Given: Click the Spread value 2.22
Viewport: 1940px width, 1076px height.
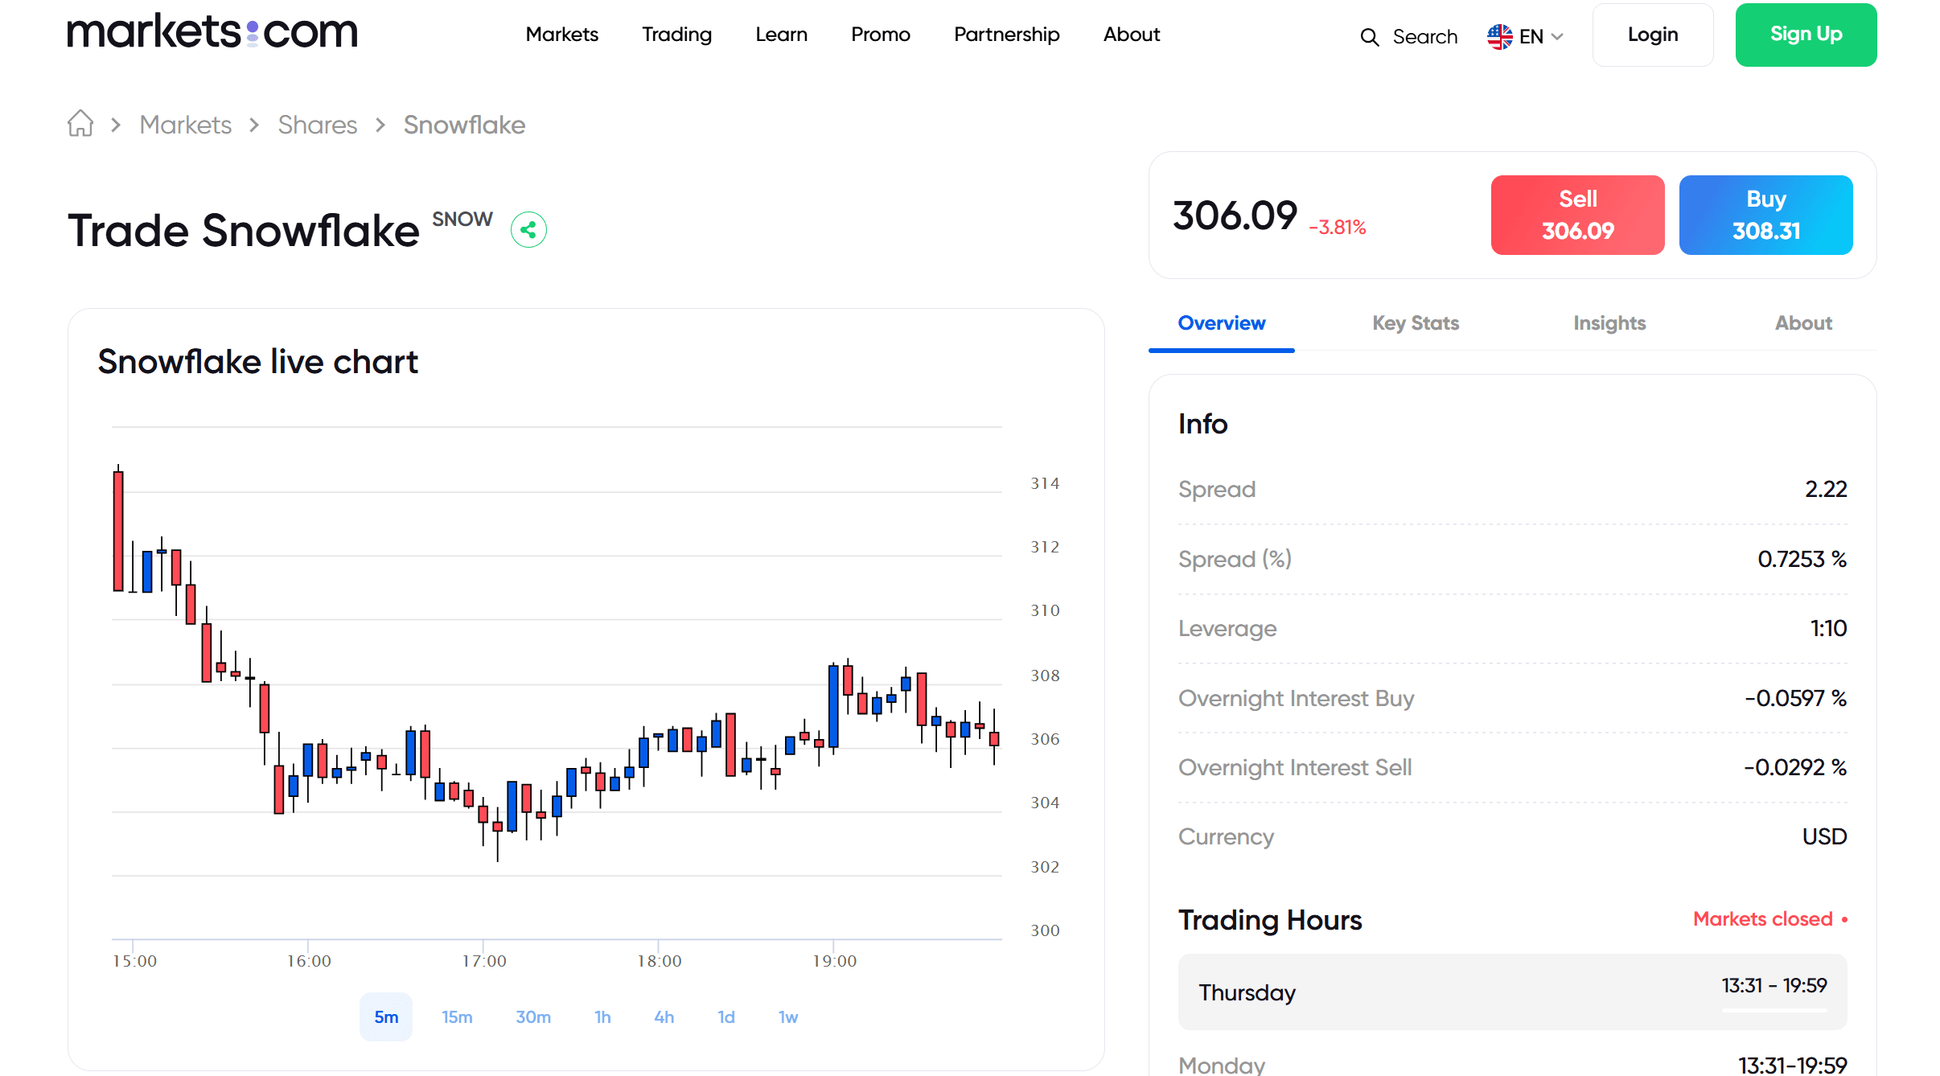Looking at the screenshot, I should (x=1826, y=489).
